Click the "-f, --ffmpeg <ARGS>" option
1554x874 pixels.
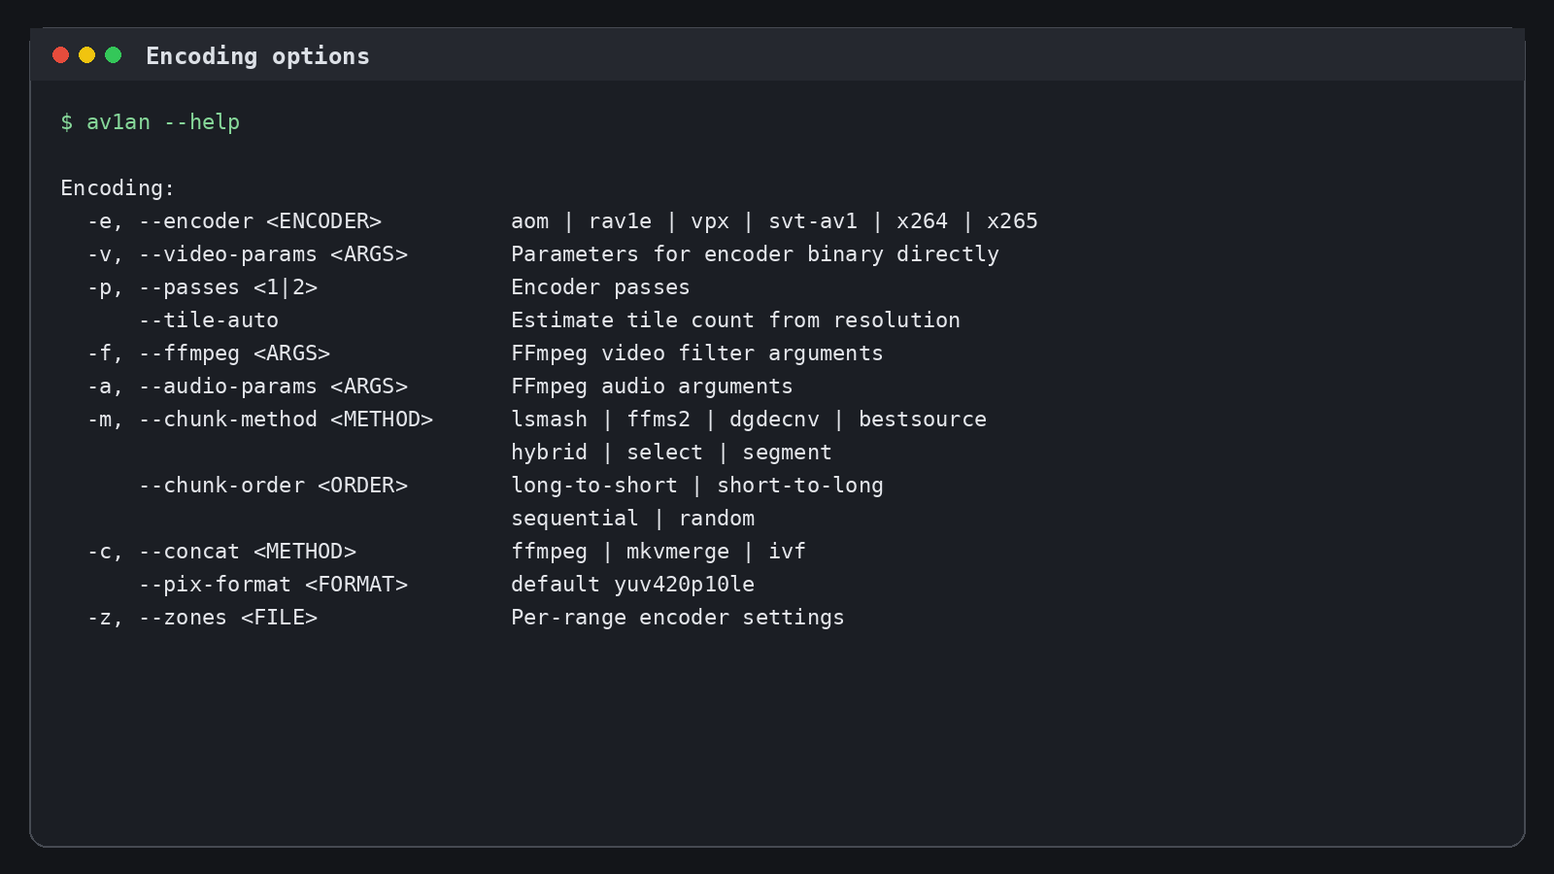(209, 353)
